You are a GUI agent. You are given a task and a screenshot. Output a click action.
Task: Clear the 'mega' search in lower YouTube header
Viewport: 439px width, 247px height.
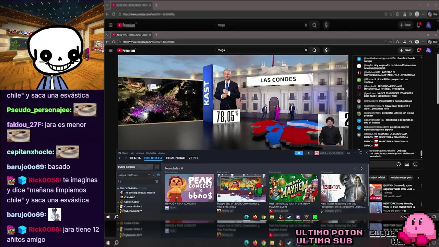pyautogui.click(x=306, y=50)
